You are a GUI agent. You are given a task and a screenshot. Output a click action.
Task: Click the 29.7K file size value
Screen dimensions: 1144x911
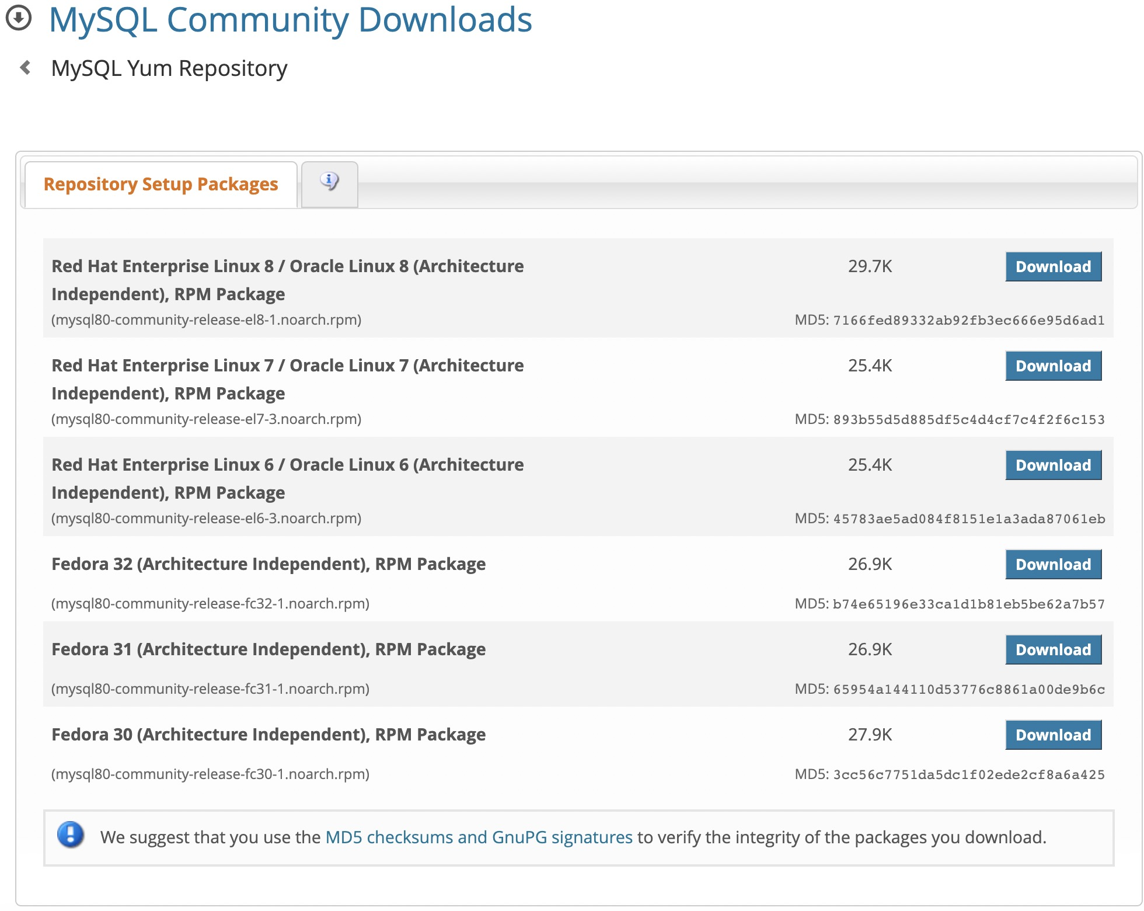pyautogui.click(x=870, y=266)
